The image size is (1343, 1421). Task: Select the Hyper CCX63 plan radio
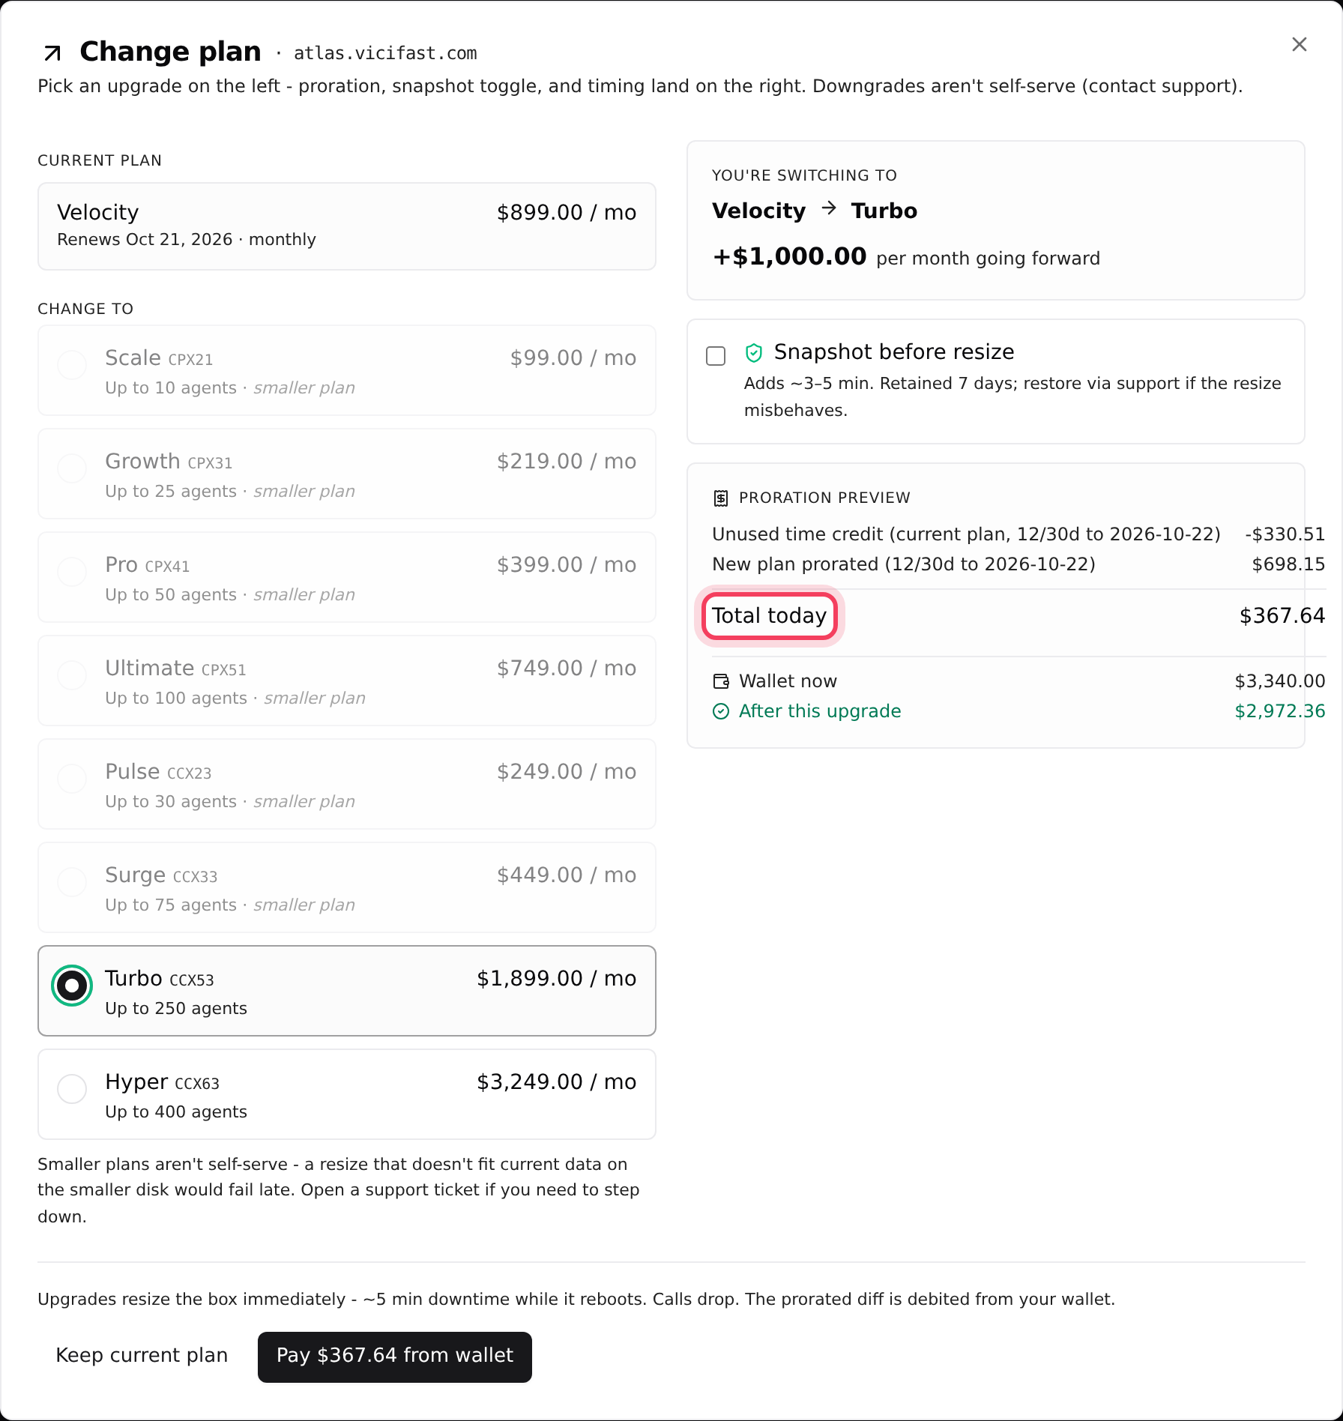coord(72,1089)
